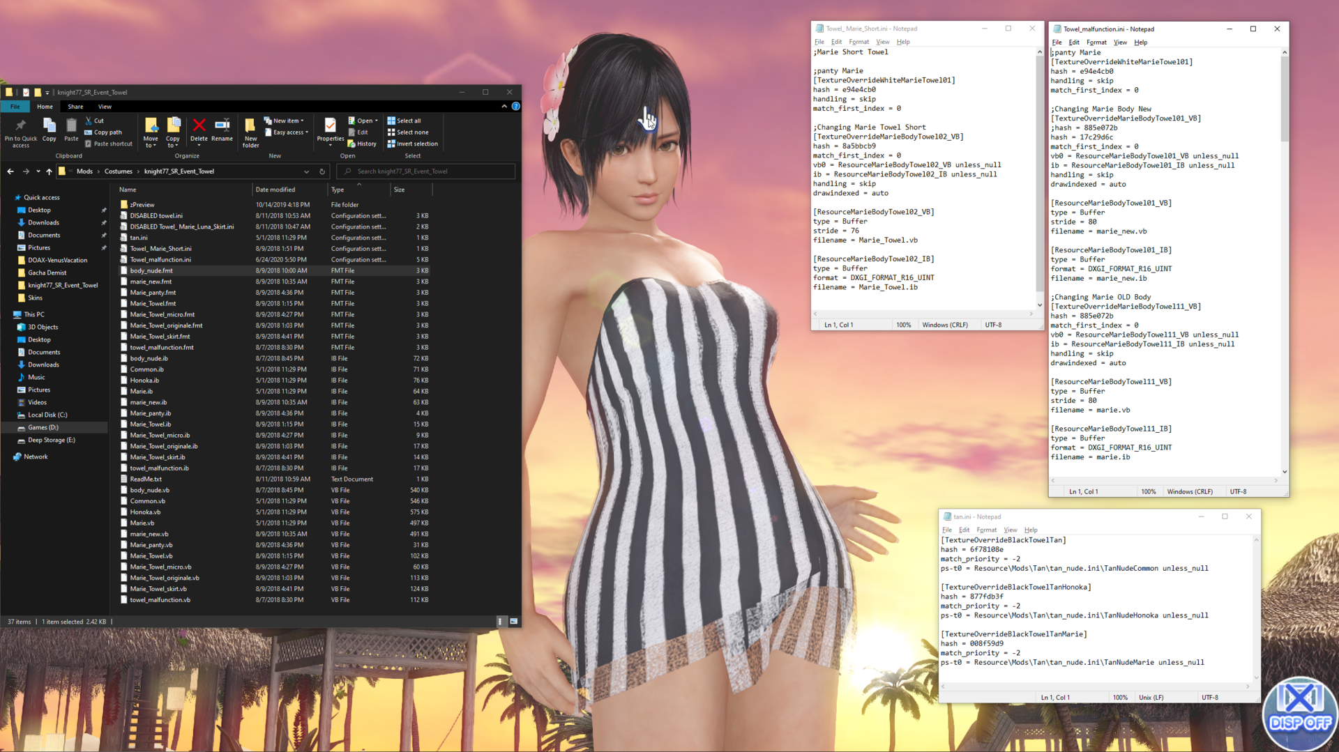Refresh the Explorer address bar
This screenshot has width=1339, height=752.
[322, 171]
